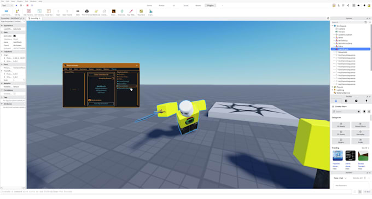The width and height of the screenshot is (372, 199).
Task: Toggle the Locked checkbox under Permissions
Action: click(14, 93)
